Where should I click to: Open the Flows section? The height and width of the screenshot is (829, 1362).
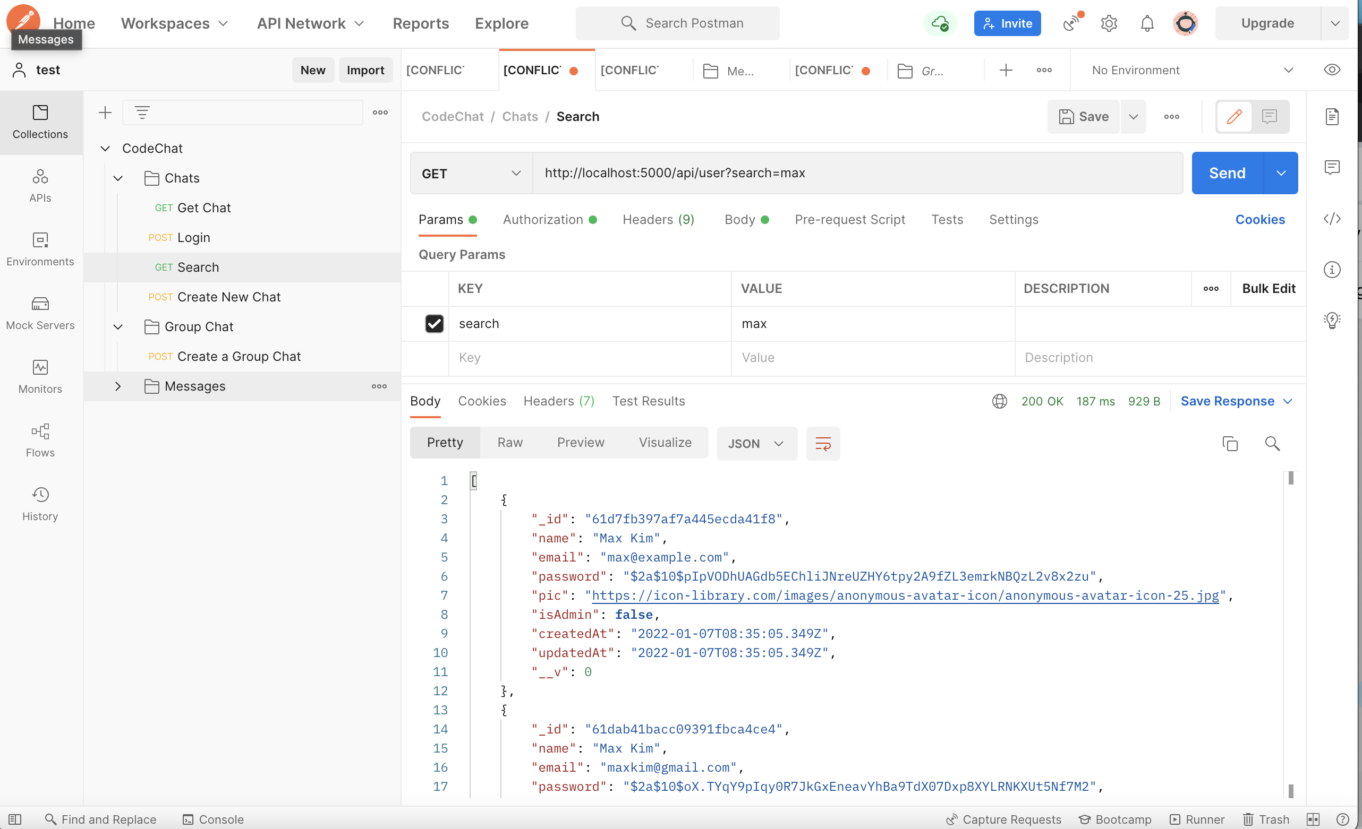pos(40,440)
